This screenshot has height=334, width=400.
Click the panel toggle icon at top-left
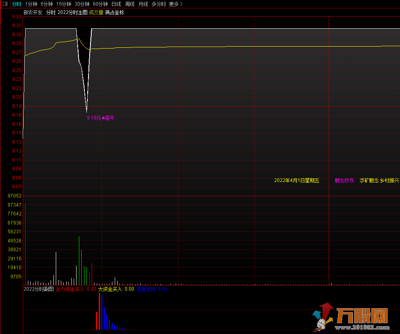point(5,4)
